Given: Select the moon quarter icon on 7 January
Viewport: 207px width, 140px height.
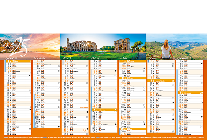Looking at the screenshot, I should click(x=30, y=76).
